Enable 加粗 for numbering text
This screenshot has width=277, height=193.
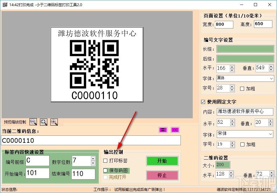pos(242,89)
